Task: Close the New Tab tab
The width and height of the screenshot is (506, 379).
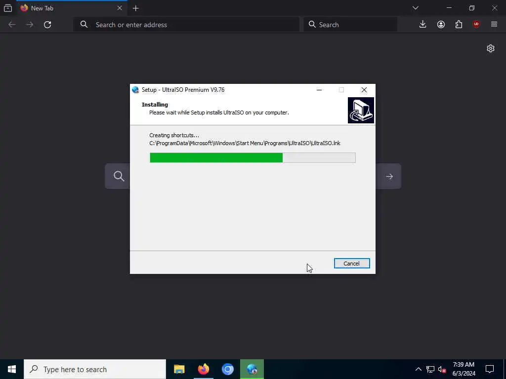Action: click(x=120, y=8)
